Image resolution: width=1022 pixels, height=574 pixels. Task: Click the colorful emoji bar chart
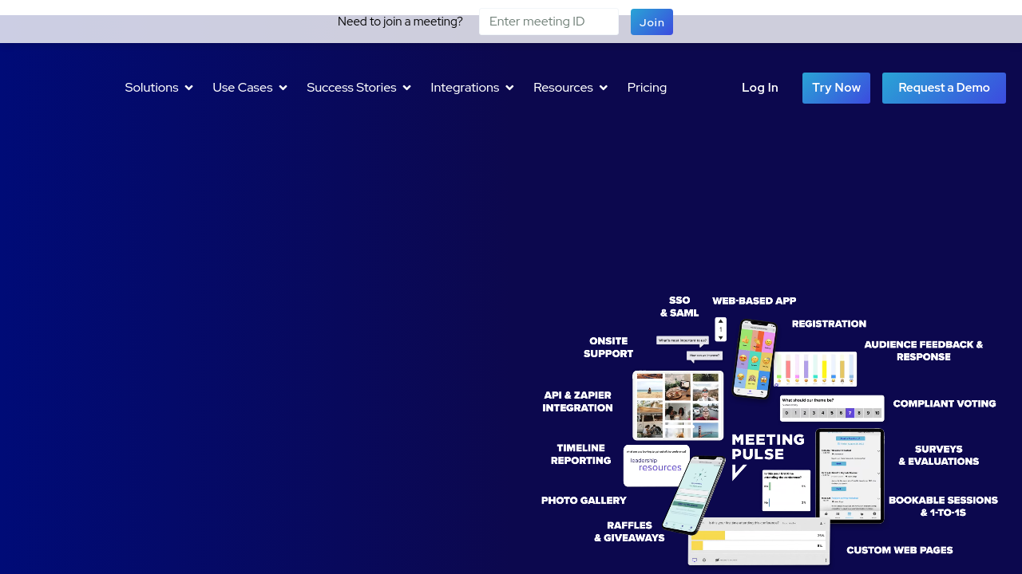pyautogui.click(x=815, y=369)
